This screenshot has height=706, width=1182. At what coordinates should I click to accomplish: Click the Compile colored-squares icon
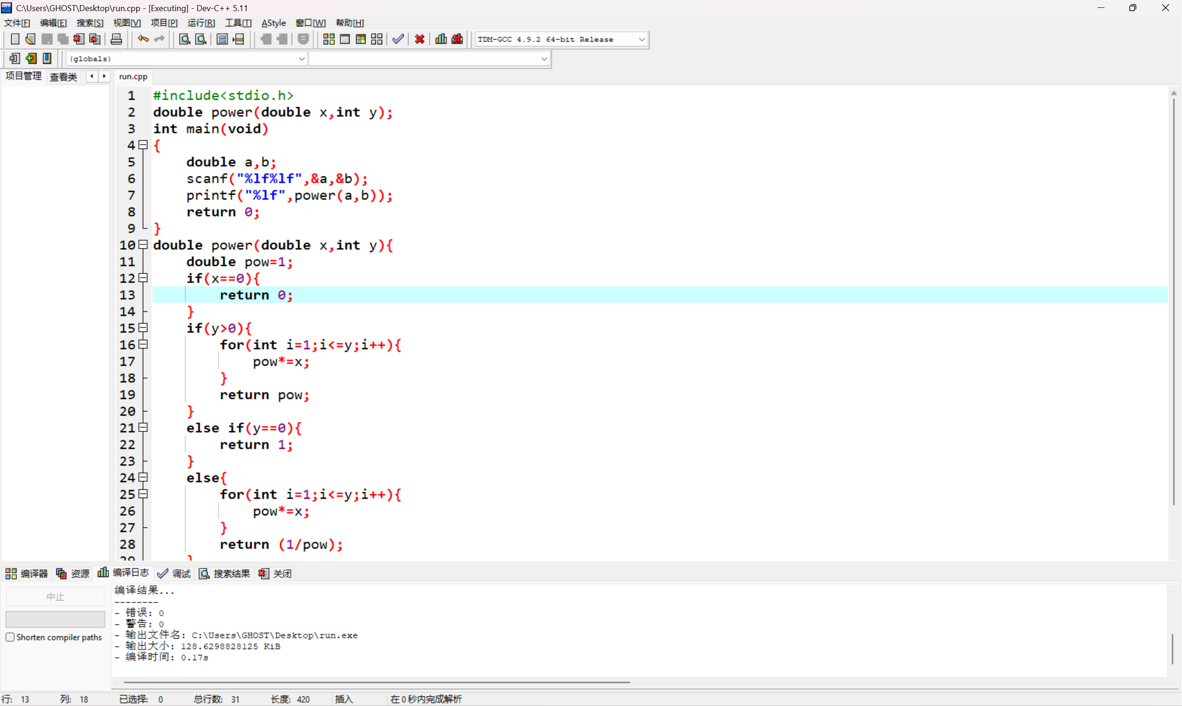(329, 40)
